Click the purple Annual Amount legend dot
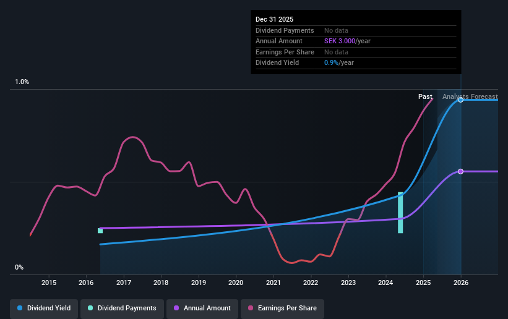This screenshot has height=319, width=508. point(176,308)
